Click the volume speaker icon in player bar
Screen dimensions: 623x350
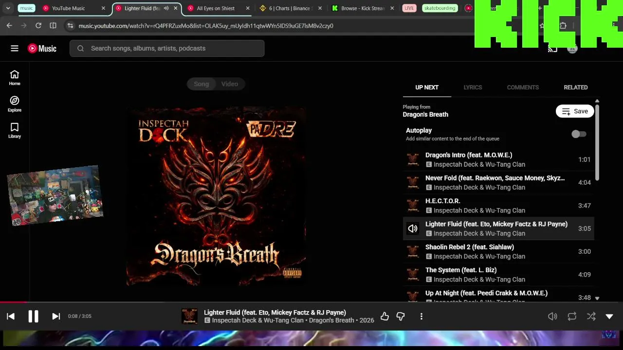(552, 316)
